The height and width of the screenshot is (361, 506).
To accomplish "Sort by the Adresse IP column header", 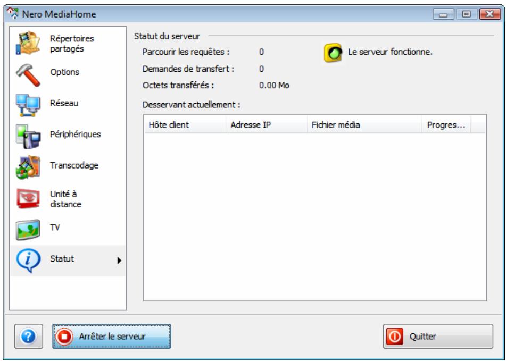I will pos(266,125).
